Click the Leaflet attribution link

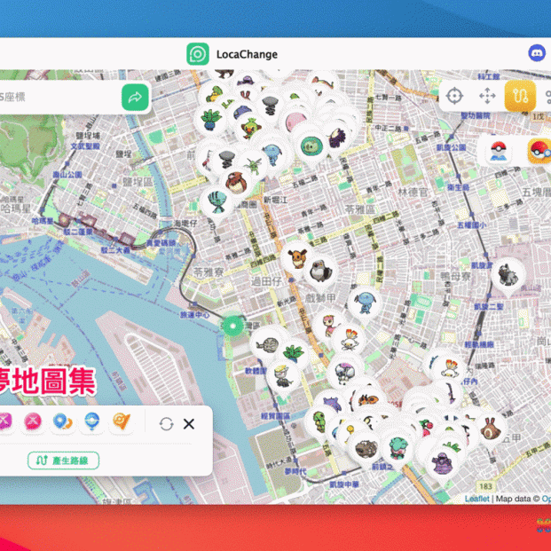tap(476, 499)
